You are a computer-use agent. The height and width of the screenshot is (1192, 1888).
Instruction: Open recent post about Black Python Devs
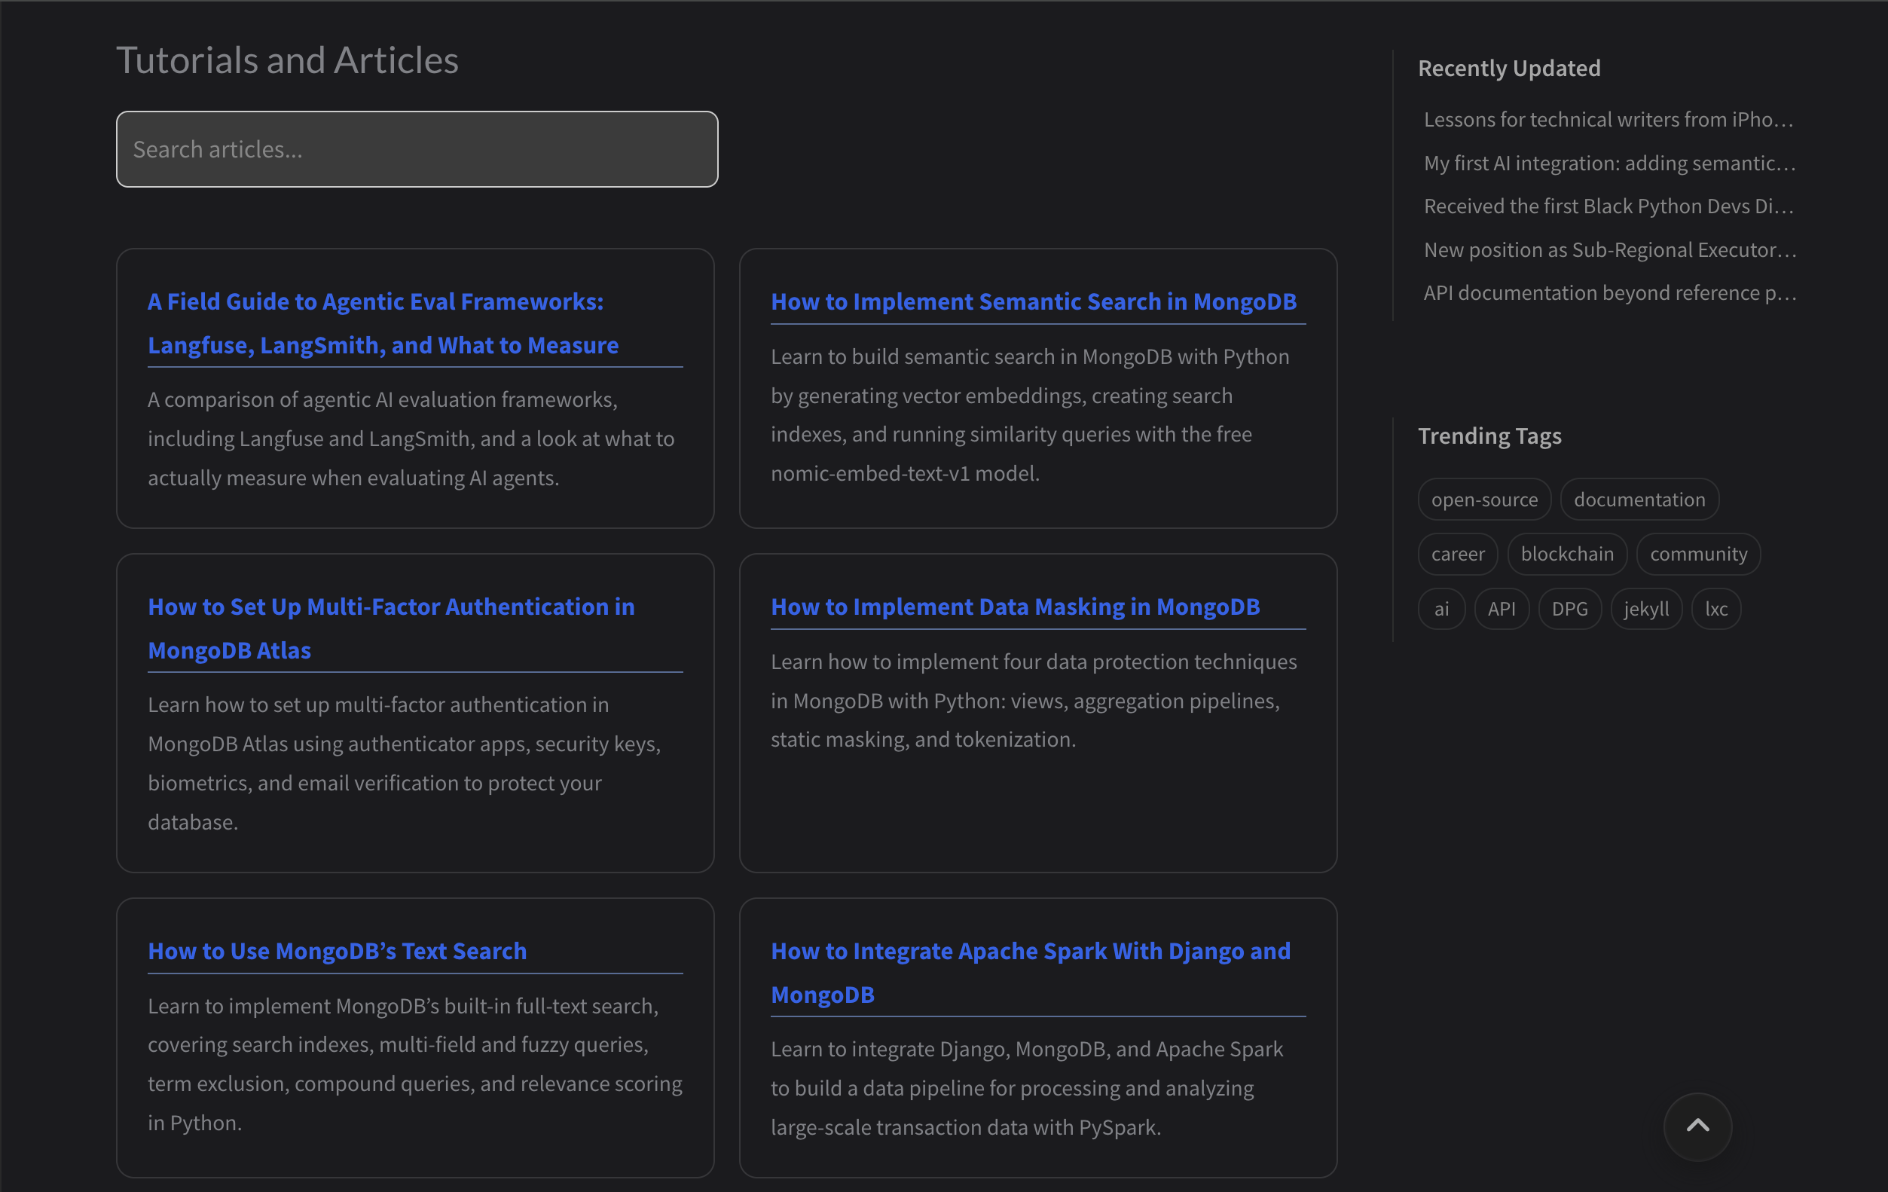click(x=1609, y=206)
